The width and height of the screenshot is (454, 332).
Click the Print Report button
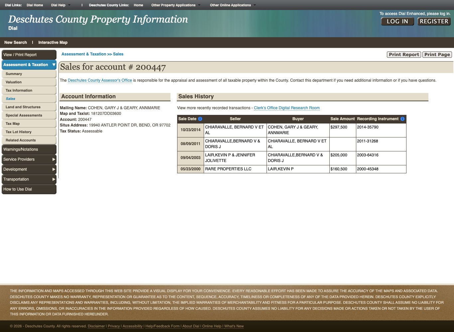coord(404,54)
